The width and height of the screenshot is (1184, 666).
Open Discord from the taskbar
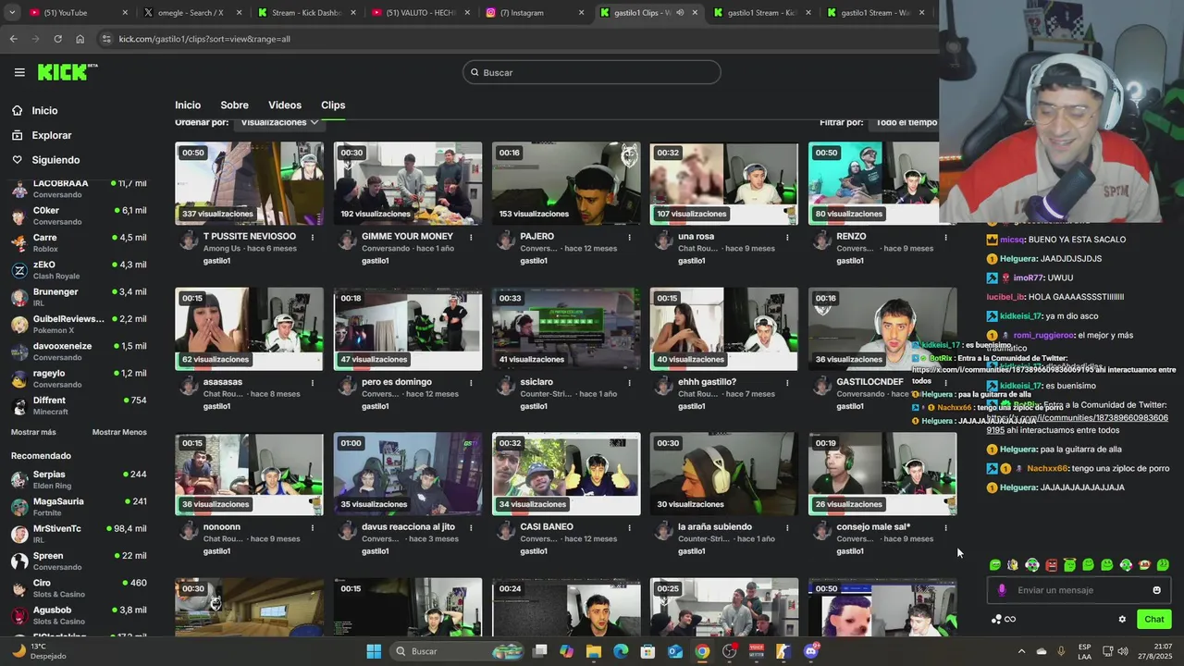tap(811, 651)
